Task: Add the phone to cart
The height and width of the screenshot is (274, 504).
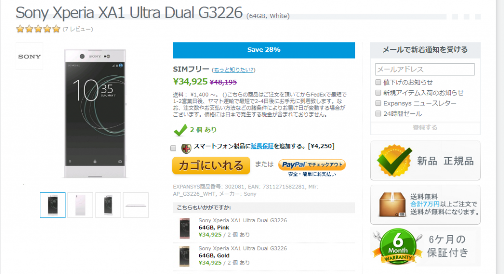Action: click(211, 166)
